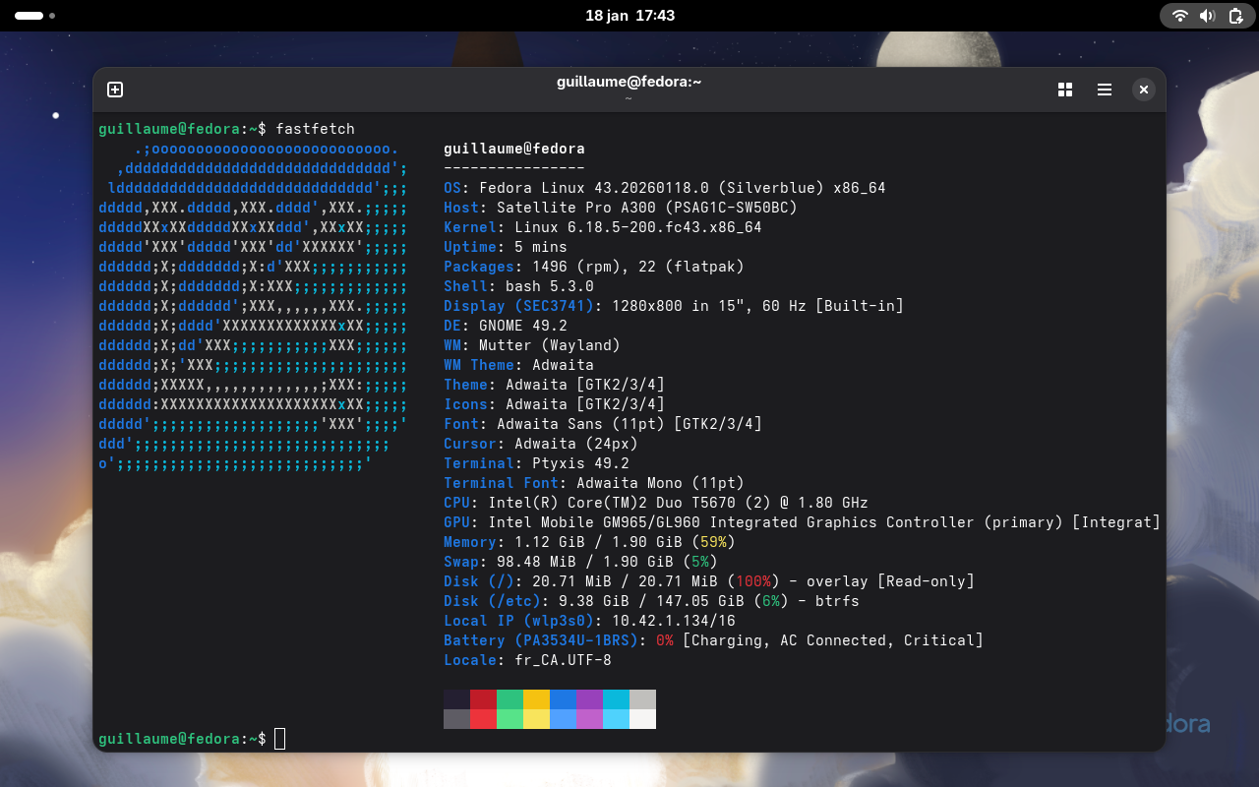Select the second workspace dot
The width and height of the screenshot is (1259, 787).
tap(52, 16)
